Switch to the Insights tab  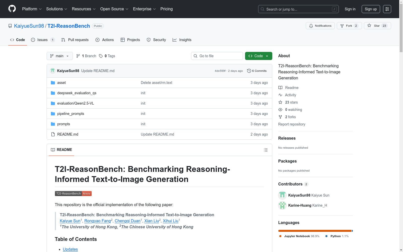point(182,40)
